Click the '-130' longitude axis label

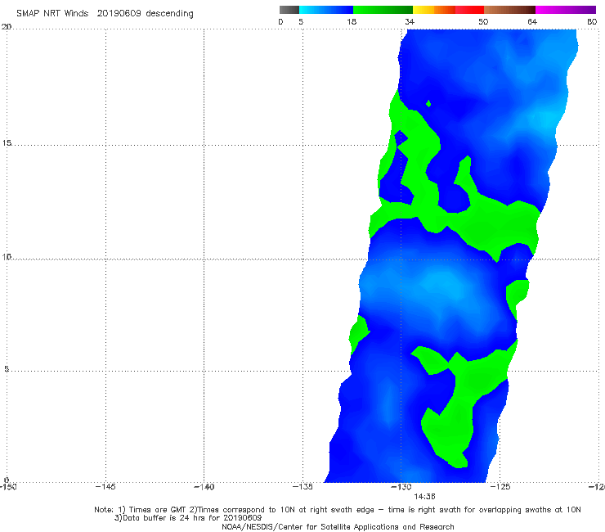pos(401,487)
